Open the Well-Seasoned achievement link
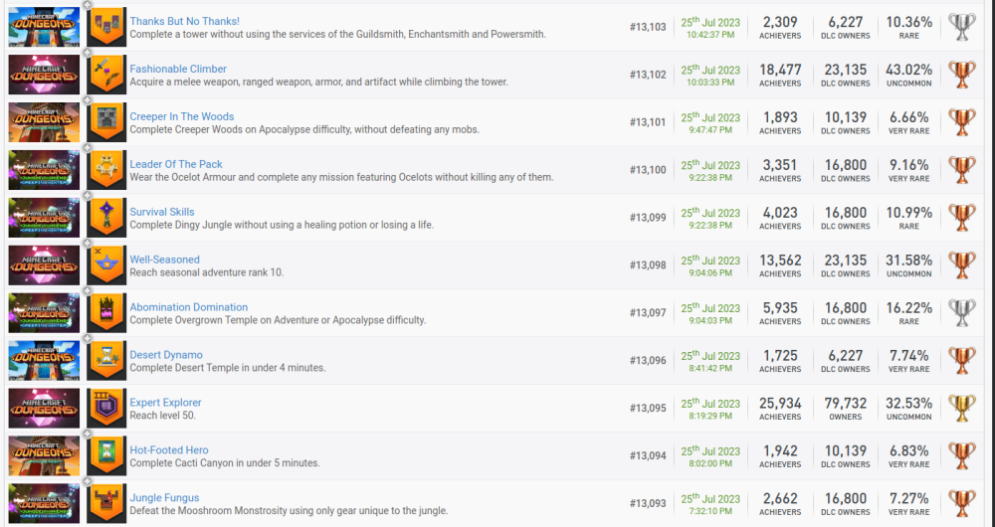Image resolution: width=995 pixels, height=527 pixels. click(x=164, y=260)
